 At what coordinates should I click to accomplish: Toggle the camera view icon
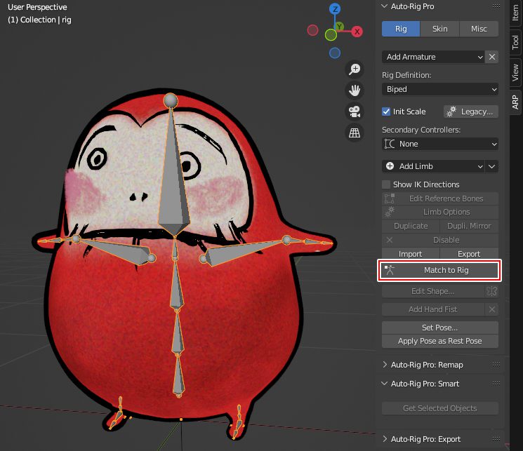pos(355,111)
